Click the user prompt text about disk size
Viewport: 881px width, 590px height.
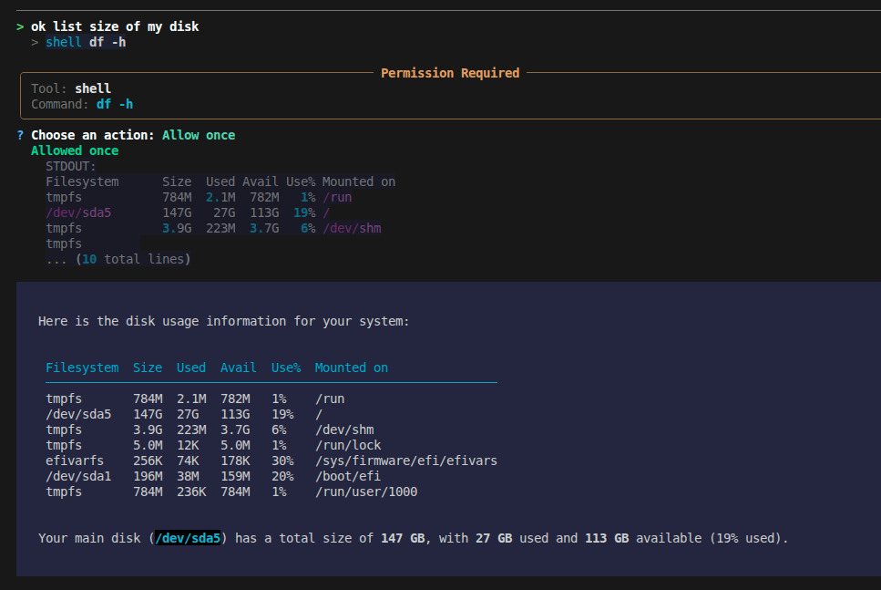(x=115, y=27)
